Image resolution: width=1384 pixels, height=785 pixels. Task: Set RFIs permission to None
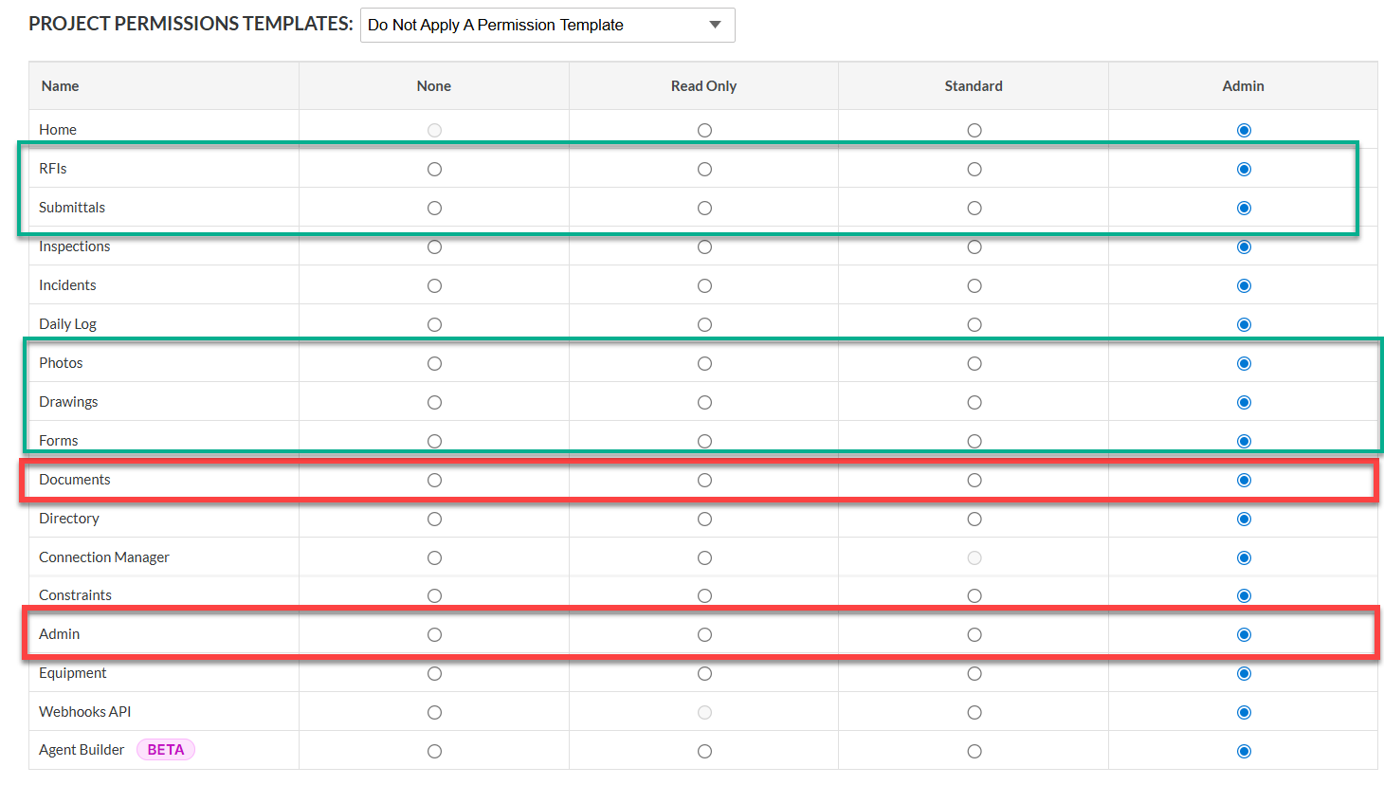434,170
